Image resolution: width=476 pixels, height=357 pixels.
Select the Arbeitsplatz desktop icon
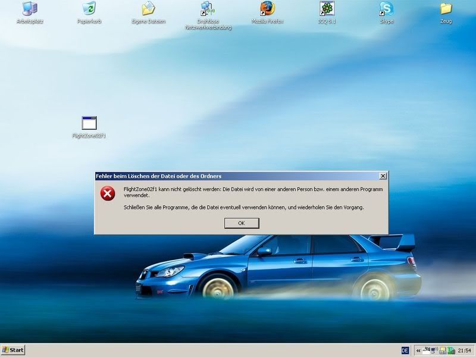click(x=30, y=12)
